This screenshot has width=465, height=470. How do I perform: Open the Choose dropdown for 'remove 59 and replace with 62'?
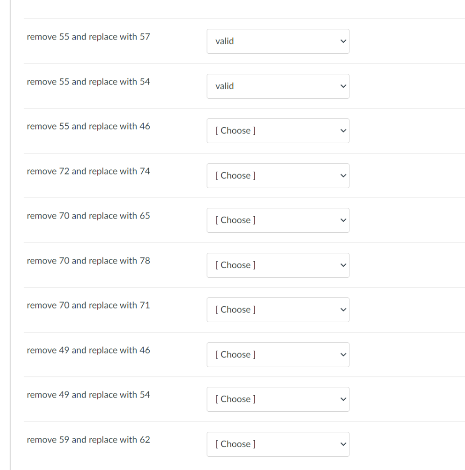(x=278, y=444)
